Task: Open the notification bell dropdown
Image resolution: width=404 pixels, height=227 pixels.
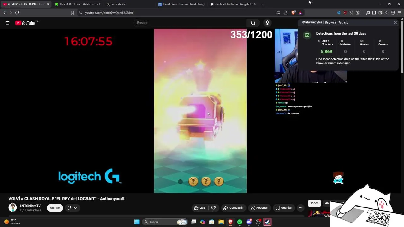Action: click(72, 208)
